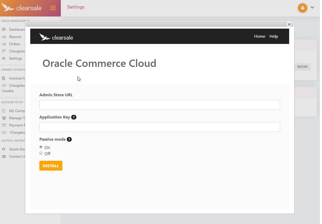Open Help in the dialog navigation bar
The image size is (322, 224).
pyautogui.click(x=274, y=36)
